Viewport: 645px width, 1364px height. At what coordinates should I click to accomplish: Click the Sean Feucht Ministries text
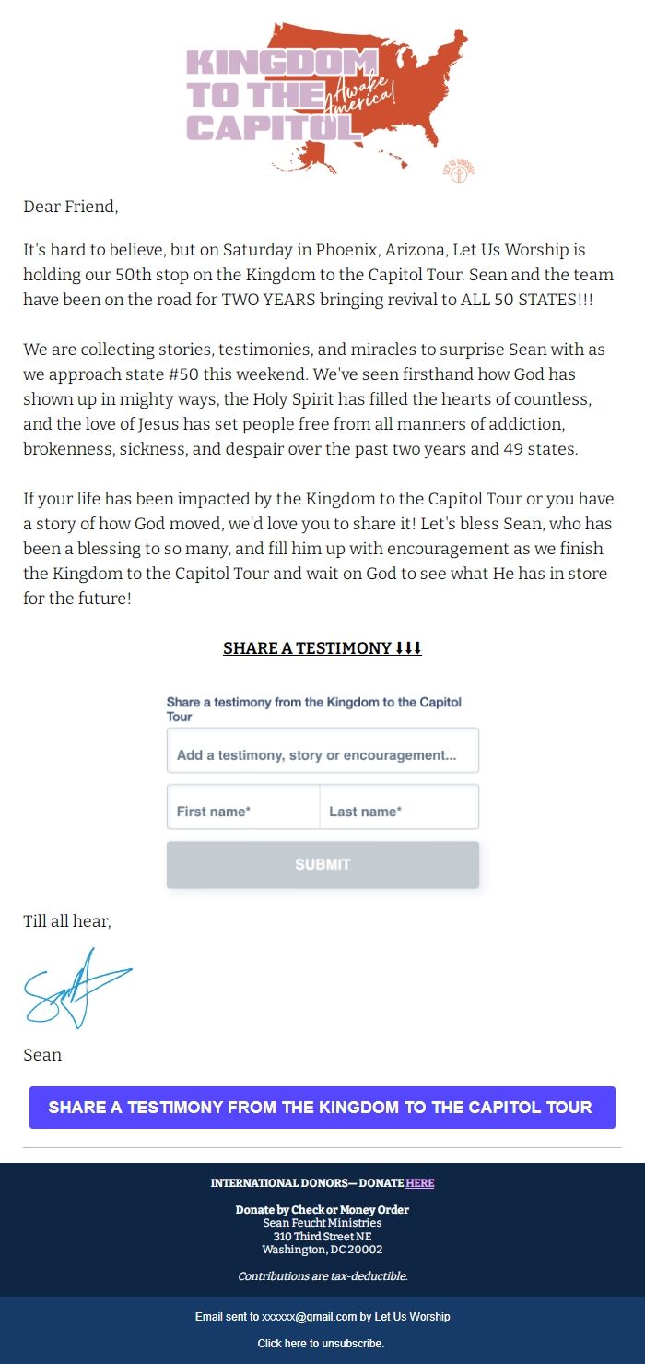tap(322, 1223)
